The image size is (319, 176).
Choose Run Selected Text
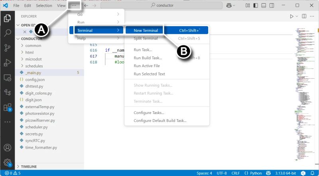tap(167, 74)
